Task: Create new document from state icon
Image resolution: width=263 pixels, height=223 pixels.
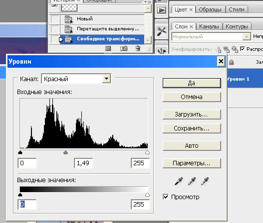Action: [108, 48]
